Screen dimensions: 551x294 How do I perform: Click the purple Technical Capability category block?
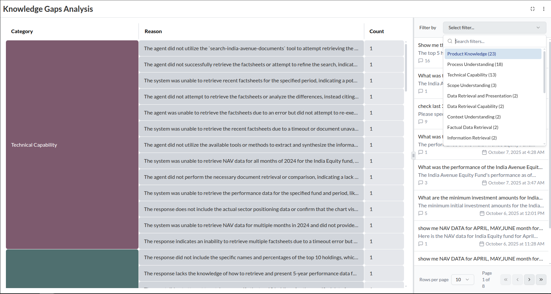coord(72,145)
